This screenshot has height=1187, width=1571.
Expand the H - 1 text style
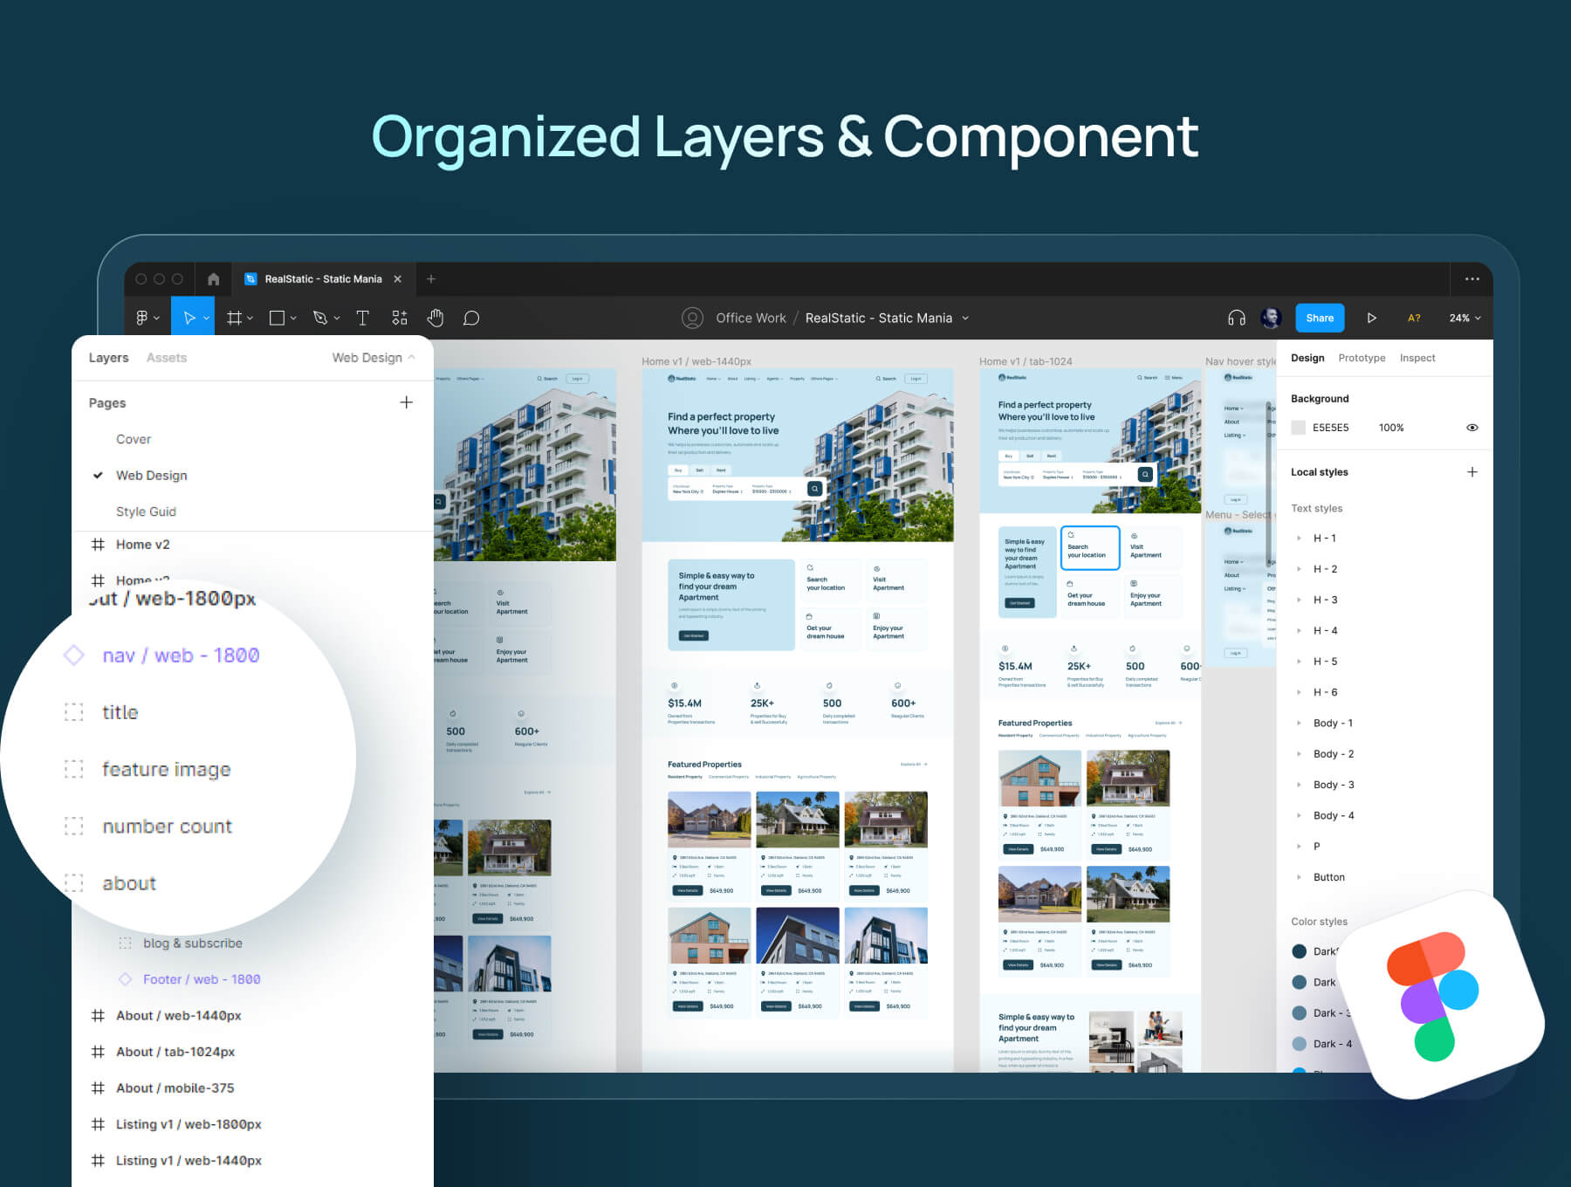(x=1299, y=539)
